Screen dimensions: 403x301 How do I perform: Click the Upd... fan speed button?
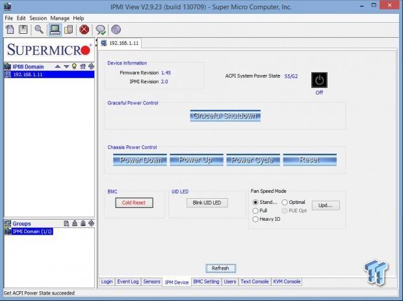click(x=326, y=205)
